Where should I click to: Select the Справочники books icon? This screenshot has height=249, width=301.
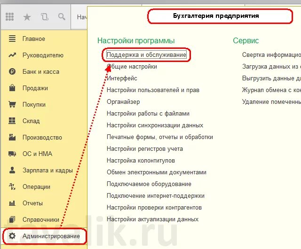[x=12, y=219]
